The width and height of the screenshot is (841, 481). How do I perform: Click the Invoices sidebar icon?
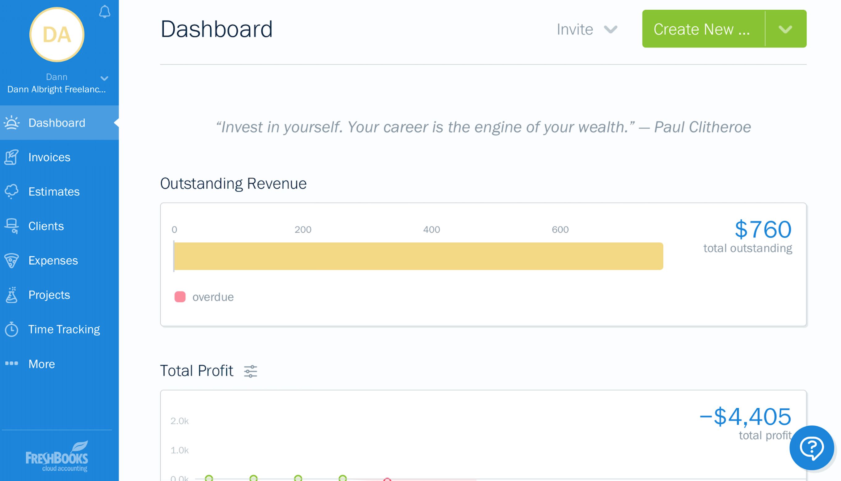pyautogui.click(x=11, y=157)
